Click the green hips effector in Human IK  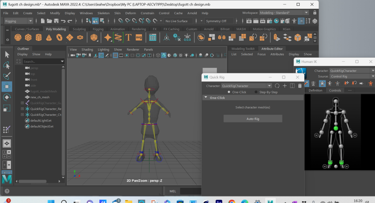(336, 129)
